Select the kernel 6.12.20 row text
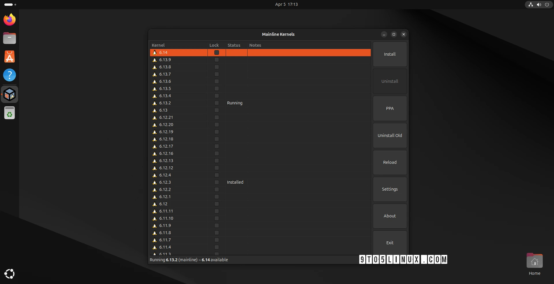The height and width of the screenshot is (284, 554). click(166, 125)
